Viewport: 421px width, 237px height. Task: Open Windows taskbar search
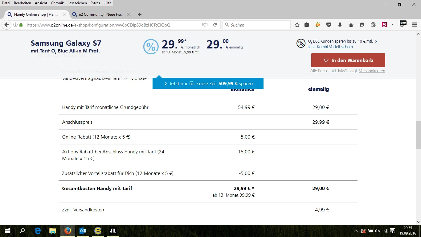(x=22, y=231)
